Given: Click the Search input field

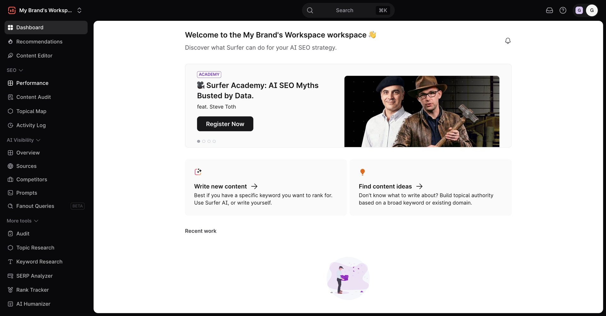Looking at the screenshot, I should click(x=348, y=10).
